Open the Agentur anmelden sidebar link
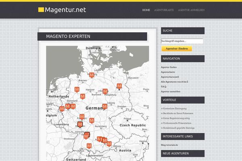This screenshot has width=242, height=161. (171, 91)
